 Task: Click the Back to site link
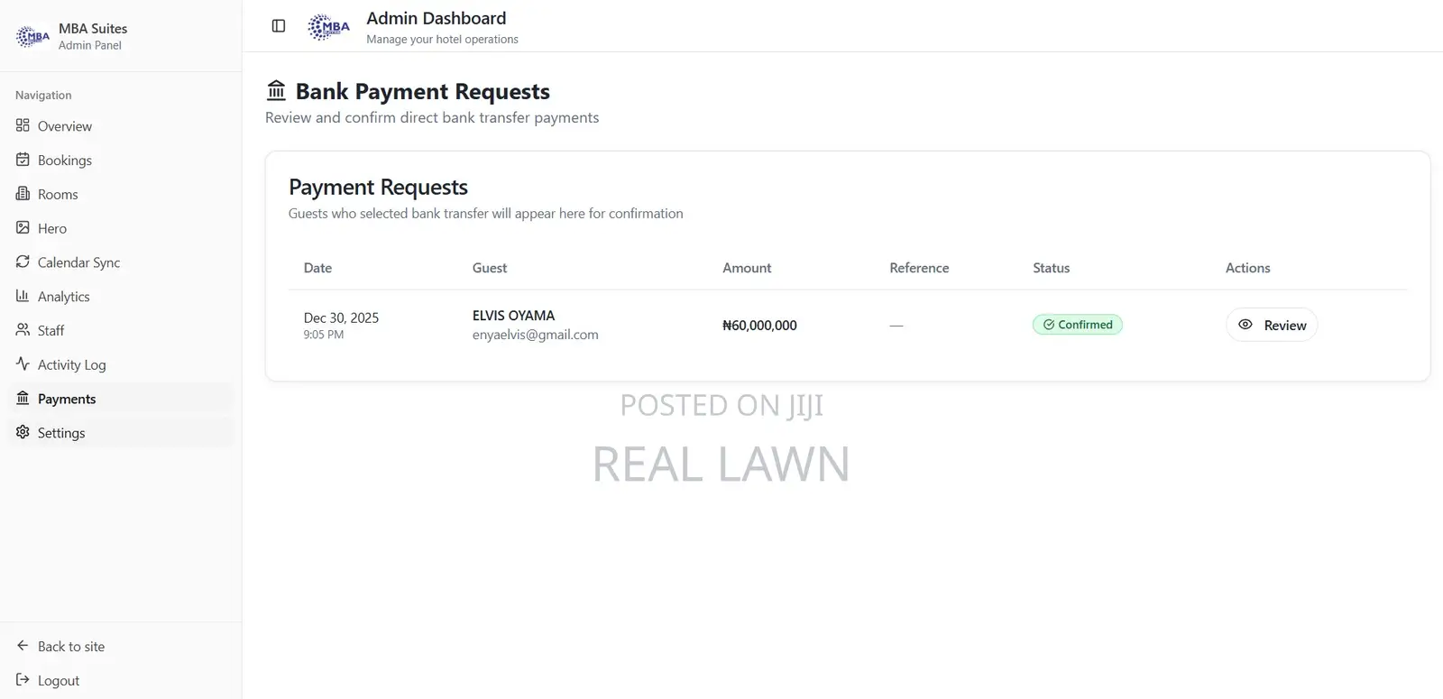[121, 647]
